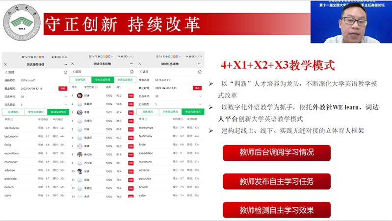Click the avatar of the first-ranked student
The height and width of the screenshot is (221, 392).
click(x=80, y=96)
